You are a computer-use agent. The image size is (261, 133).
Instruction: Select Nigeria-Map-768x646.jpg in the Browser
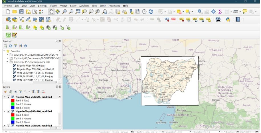pos(31,65)
